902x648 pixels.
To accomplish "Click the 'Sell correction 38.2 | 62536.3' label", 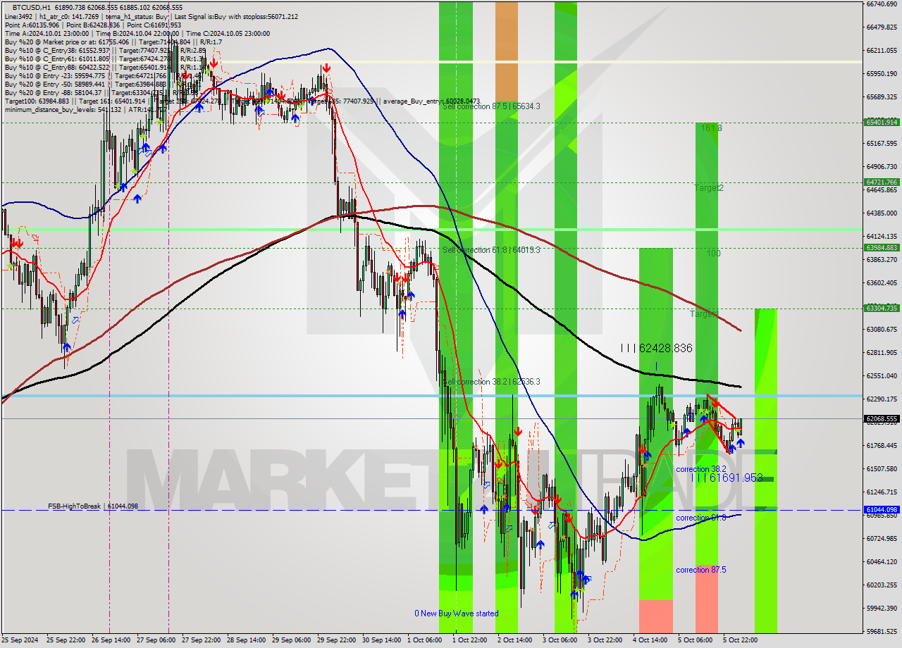I will pos(491,382).
